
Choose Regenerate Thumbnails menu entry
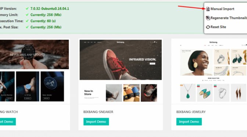tap(229, 18)
